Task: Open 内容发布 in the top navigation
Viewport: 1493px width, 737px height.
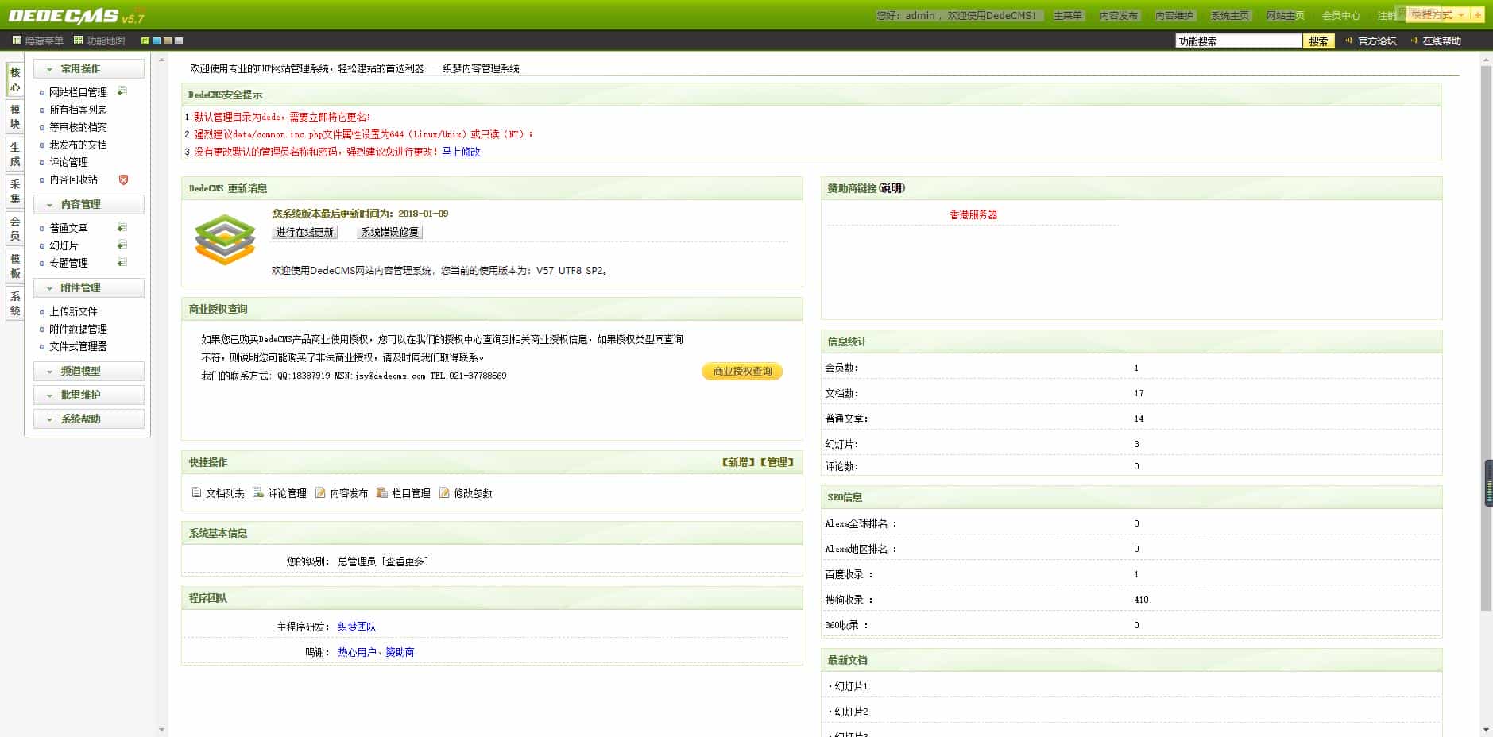Action: [1119, 16]
